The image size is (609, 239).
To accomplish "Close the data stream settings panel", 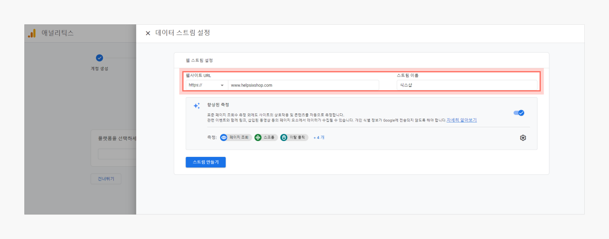I will [148, 33].
